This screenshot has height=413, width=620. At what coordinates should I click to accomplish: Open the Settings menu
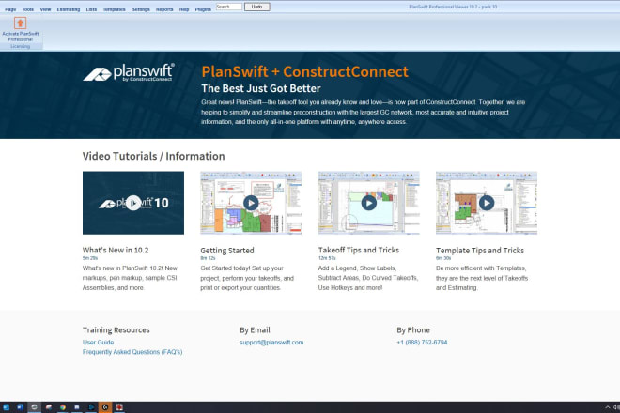[x=141, y=9]
